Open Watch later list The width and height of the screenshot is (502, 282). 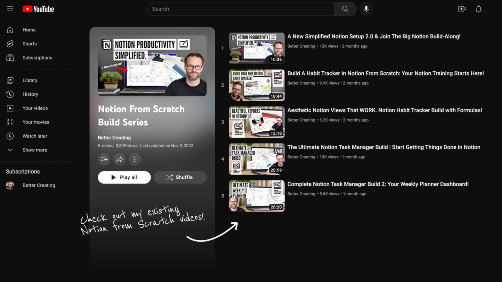click(x=35, y=136)
